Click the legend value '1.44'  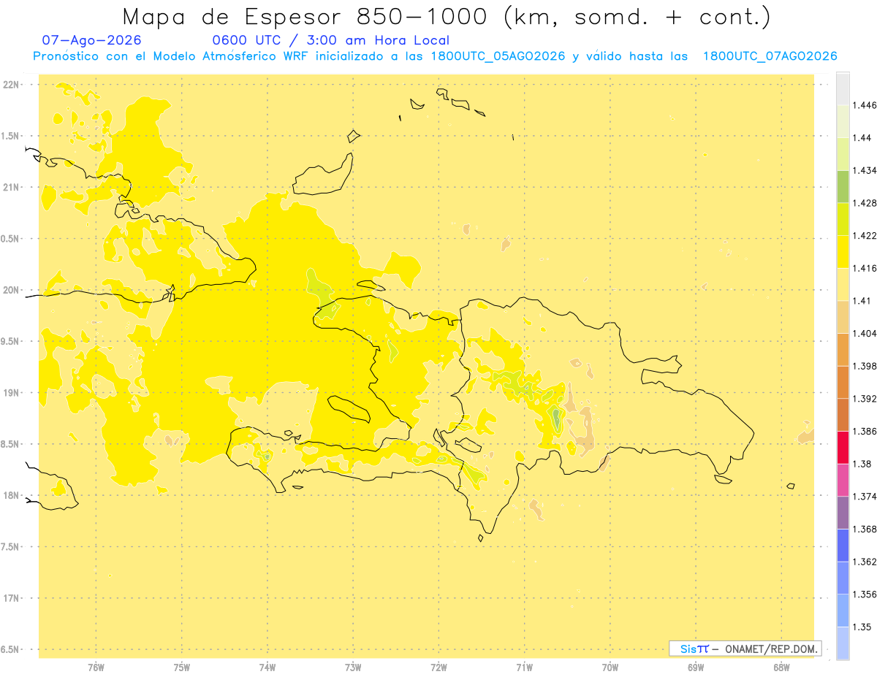[861, 137]
